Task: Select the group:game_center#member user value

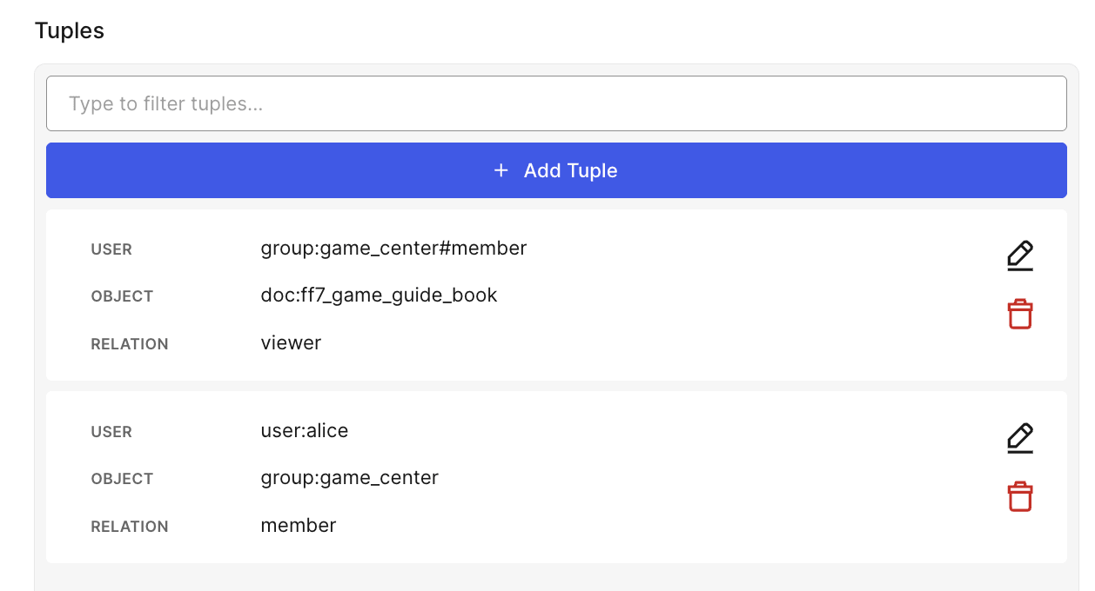Action: (393, 249)
